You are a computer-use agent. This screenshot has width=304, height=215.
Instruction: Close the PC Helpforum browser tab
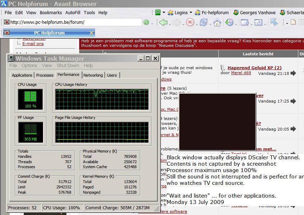[91, 33]
